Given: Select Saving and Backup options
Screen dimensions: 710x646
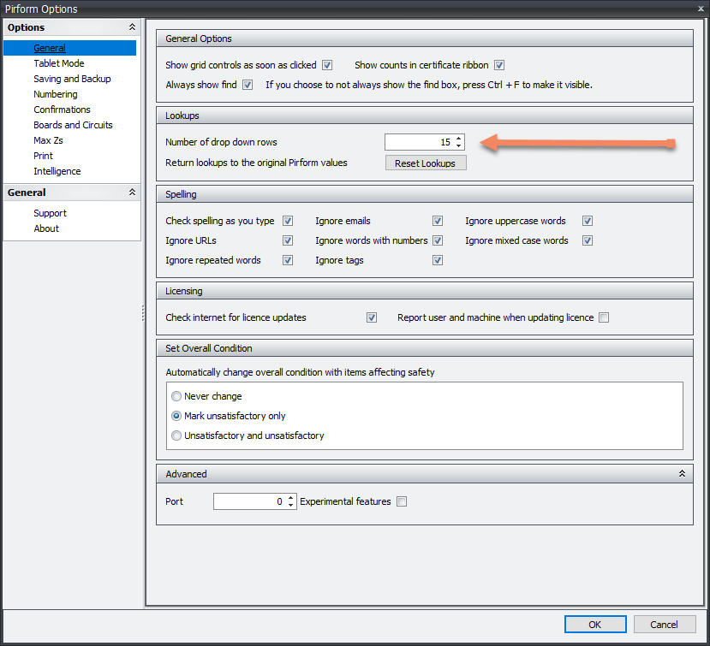Looking at the screenshot, I should point(72,79).
